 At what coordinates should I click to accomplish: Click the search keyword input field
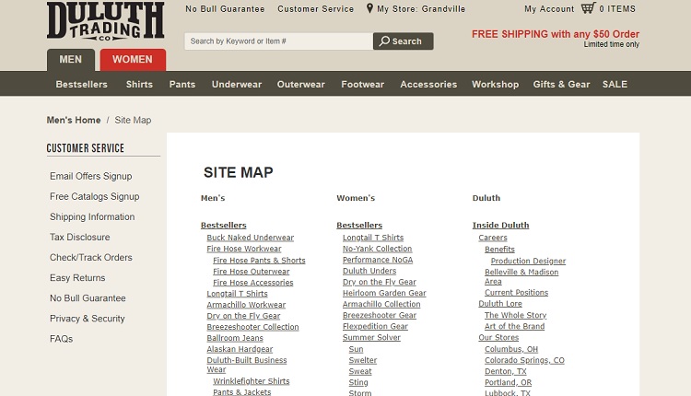click(279, 41)
